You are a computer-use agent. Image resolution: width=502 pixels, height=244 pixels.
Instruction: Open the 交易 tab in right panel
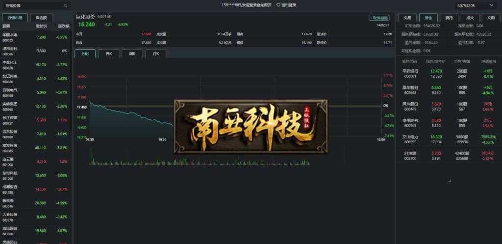407,18
